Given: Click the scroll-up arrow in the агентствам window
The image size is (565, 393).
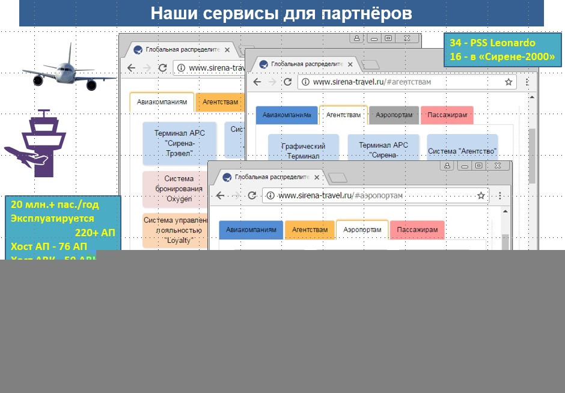Looking at the screenshot, I should [x=532, y=97].
